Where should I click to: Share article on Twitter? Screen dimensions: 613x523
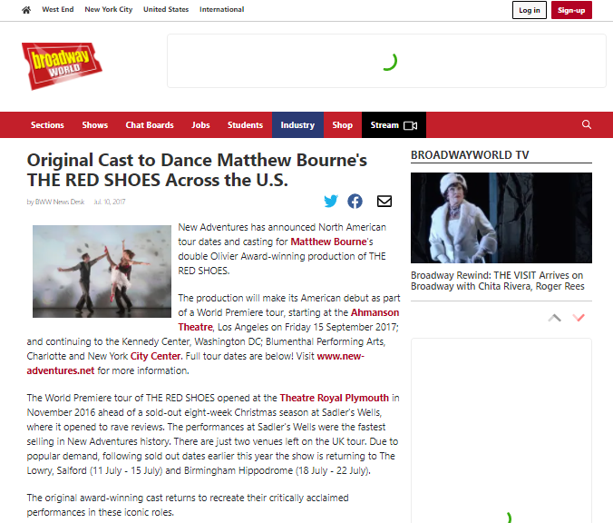[x=331, y=202]
